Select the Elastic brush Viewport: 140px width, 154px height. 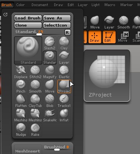tap(64, 72)
